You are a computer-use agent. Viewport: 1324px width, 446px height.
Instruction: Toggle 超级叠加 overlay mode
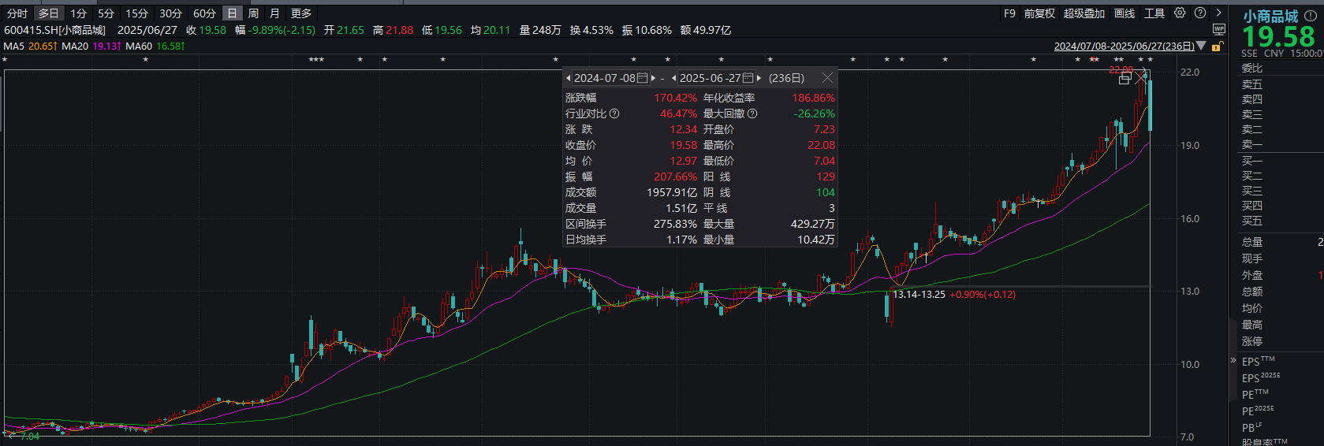click(1083, 13)
